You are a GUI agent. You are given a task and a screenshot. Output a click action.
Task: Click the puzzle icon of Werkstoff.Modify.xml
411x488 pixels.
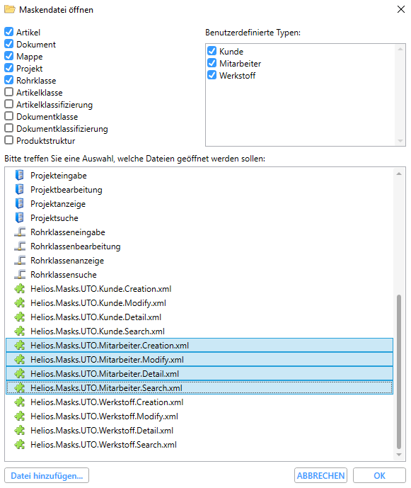coord(20,416)
